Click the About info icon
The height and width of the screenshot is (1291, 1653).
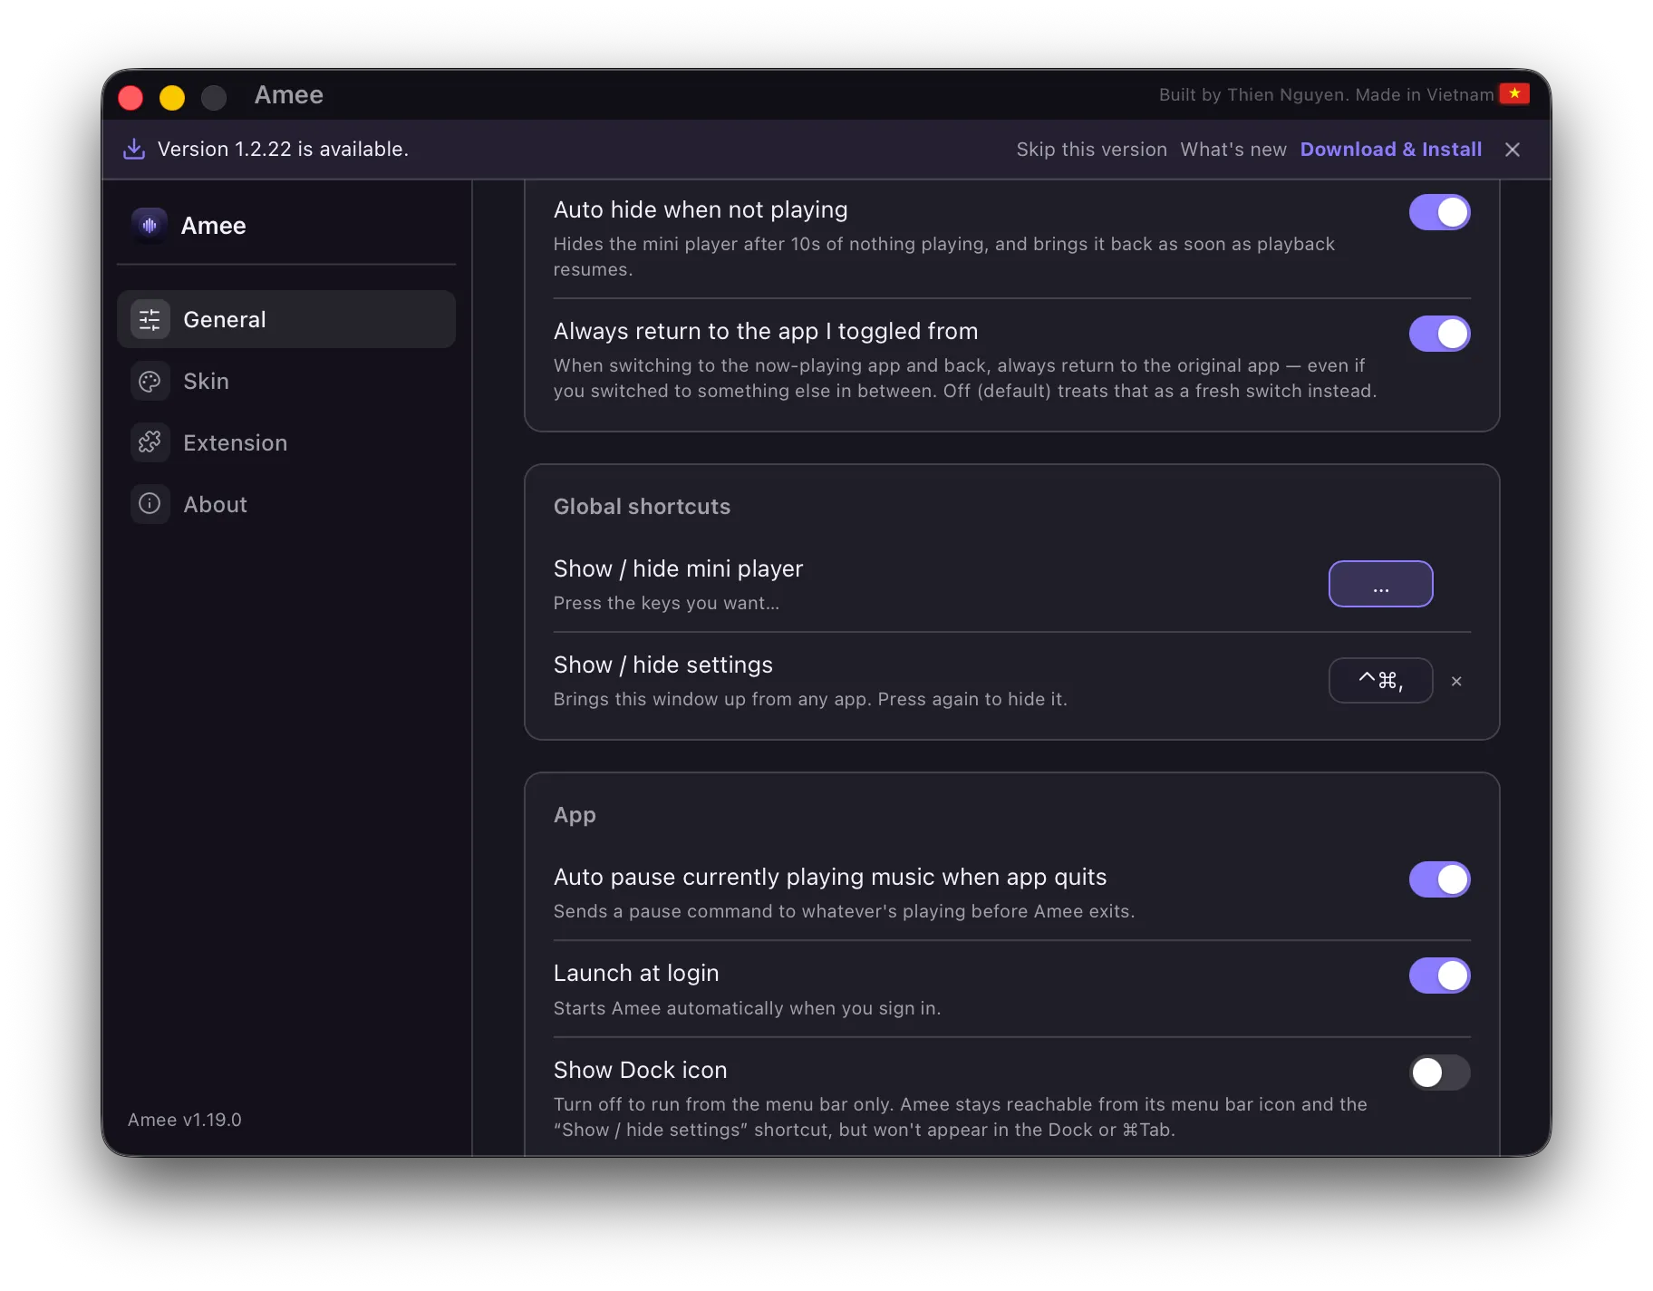pos(150,504)
